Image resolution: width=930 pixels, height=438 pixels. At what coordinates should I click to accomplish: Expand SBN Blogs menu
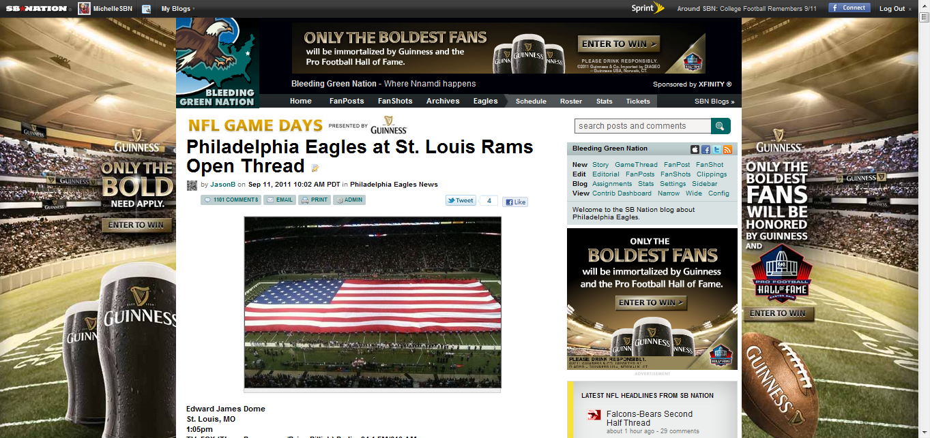pyautogui.click(x=714, y=101)
